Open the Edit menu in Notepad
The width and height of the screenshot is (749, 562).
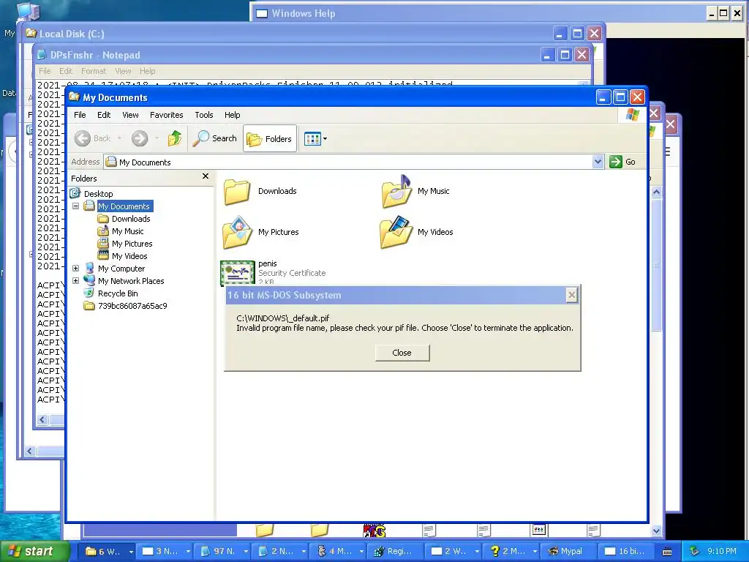tap(66, 71)
